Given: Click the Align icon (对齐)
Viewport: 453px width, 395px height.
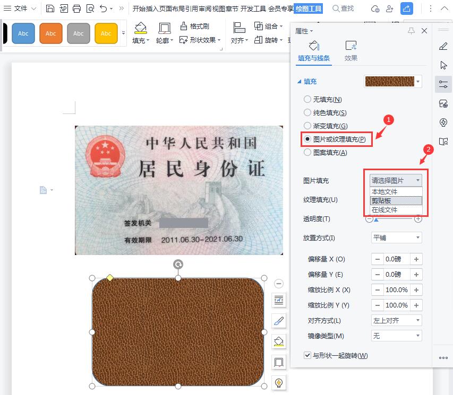Looking at the screenshot, I should 239,28.
